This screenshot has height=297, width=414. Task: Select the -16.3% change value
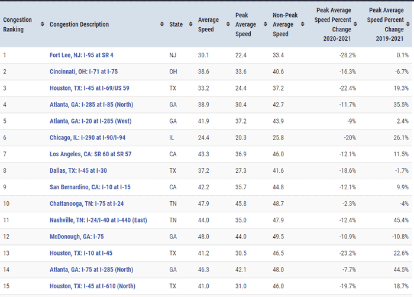point(348,72)
